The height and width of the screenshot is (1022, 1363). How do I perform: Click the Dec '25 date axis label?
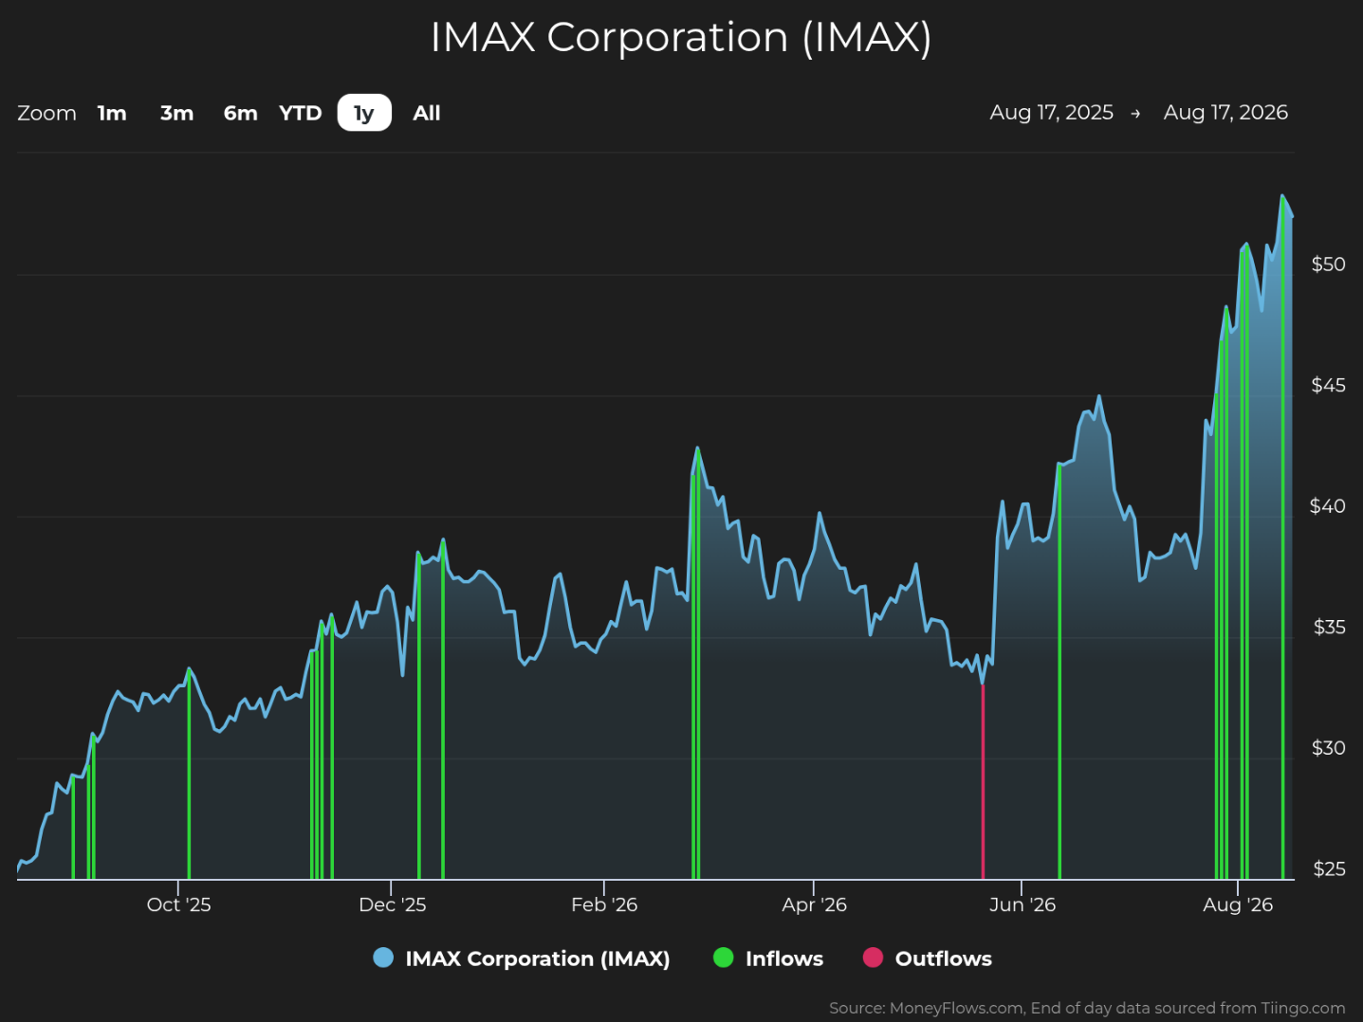coord(392,904)
